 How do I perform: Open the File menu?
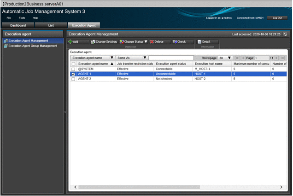click(9, 18)
